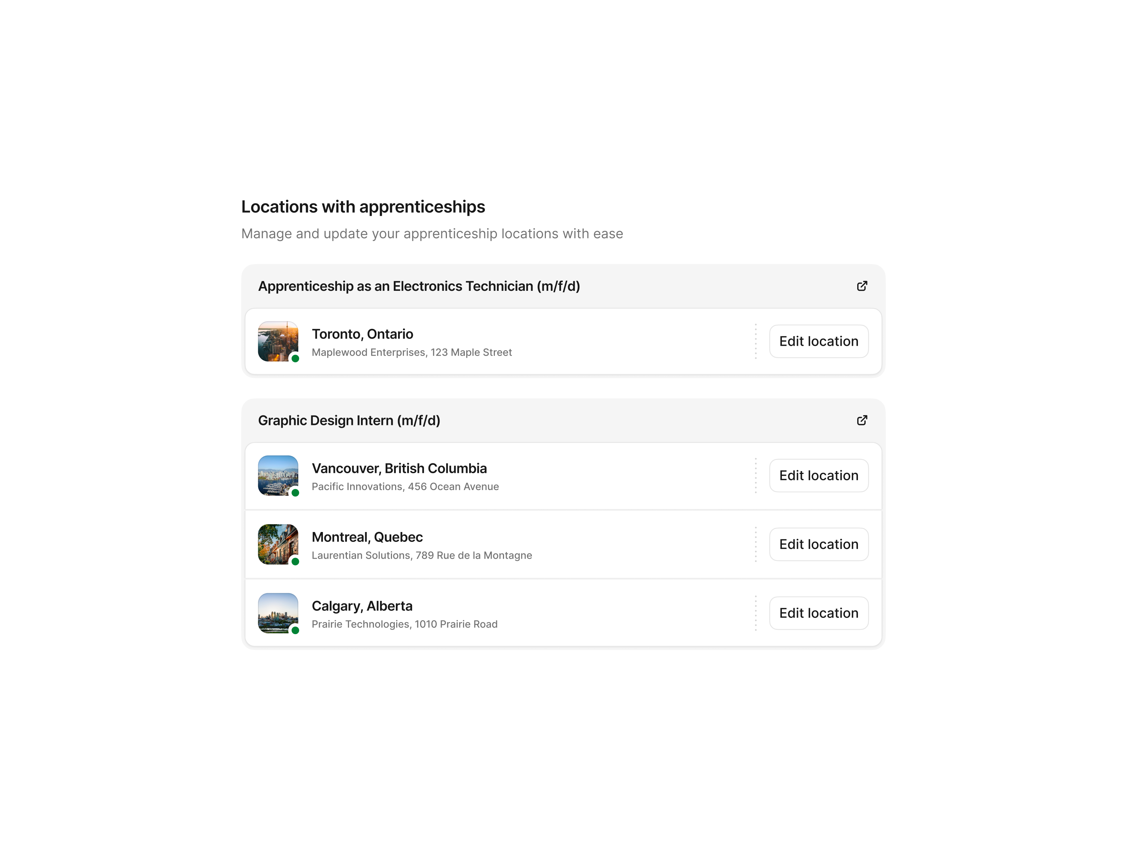Click the Calgary skyline thumbnail

[278, 613]
